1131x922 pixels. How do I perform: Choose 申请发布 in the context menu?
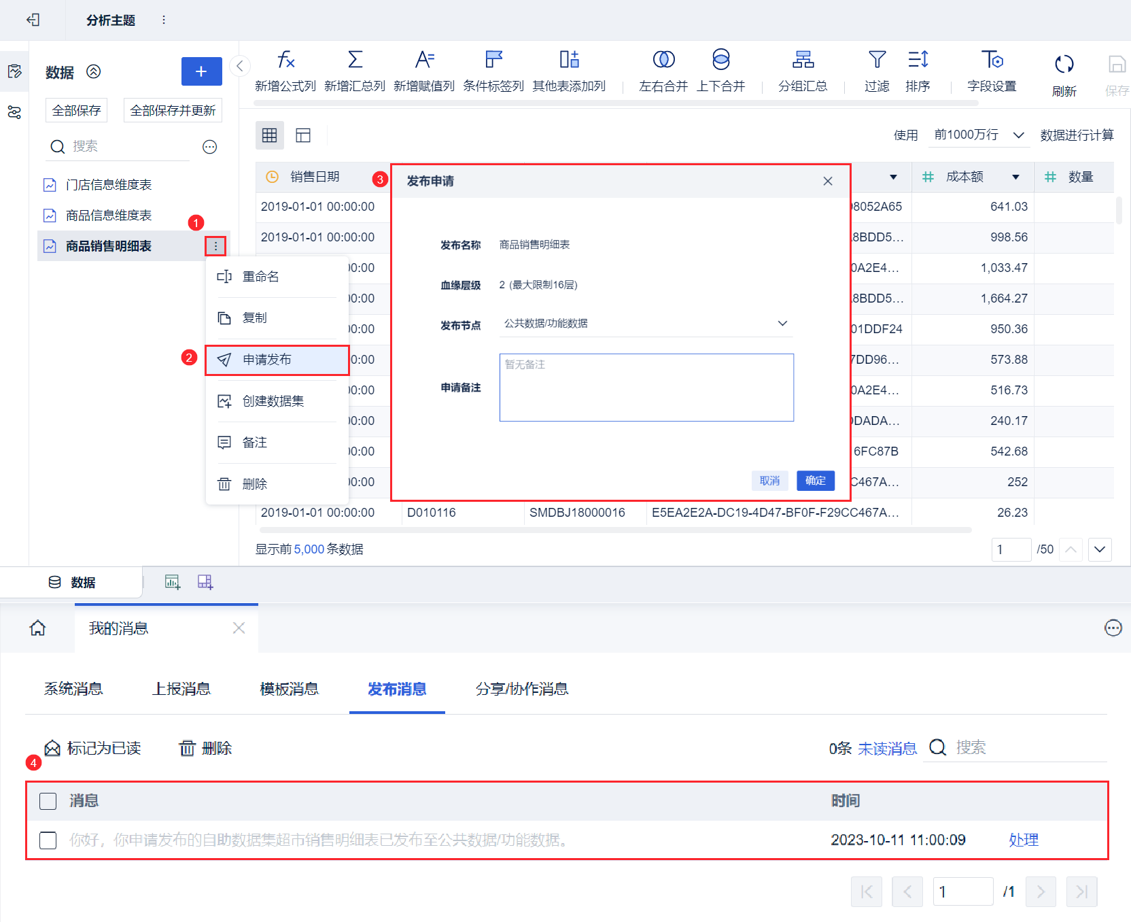pos(277,360)
